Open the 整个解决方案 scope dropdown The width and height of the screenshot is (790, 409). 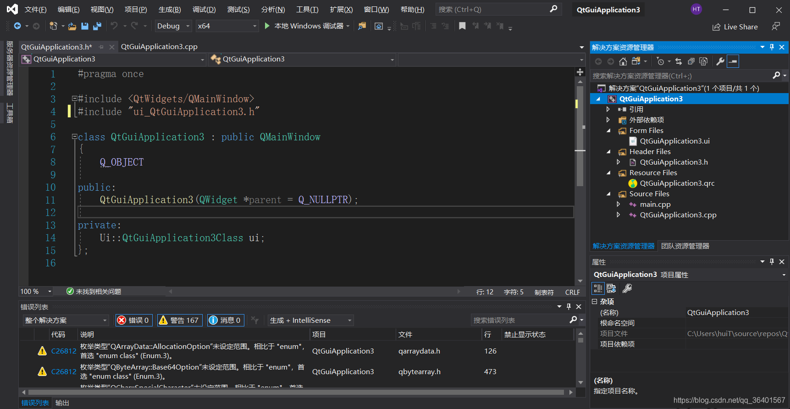coord(66,320)
